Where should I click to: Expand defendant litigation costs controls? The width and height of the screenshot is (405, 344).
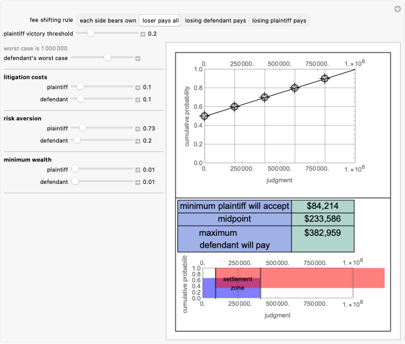137,99
